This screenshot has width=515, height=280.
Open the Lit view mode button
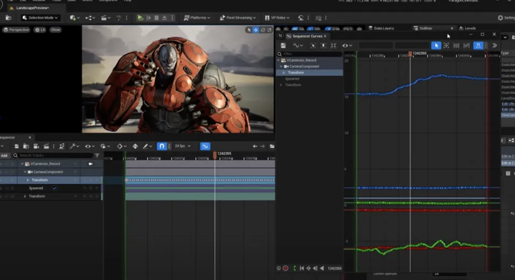pyautogui.click(x=40, y=30)
